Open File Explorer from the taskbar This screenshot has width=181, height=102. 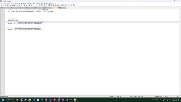pos(30,100)
